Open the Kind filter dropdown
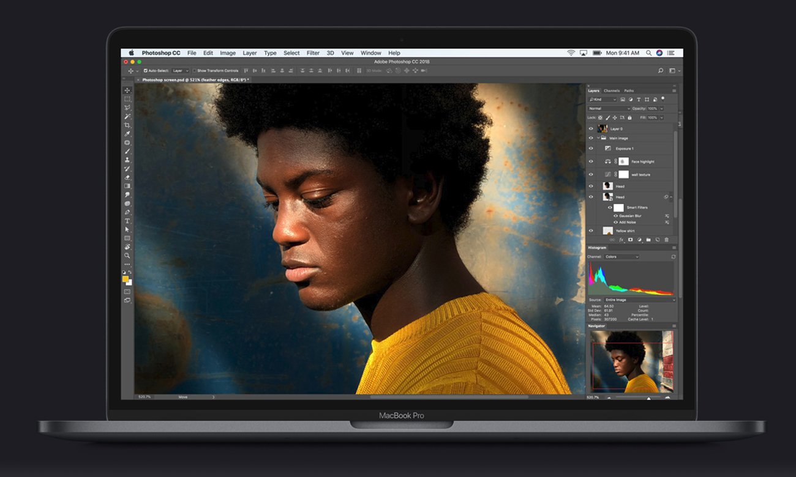Screen dimensions: 796x477 tap(603, 99)
